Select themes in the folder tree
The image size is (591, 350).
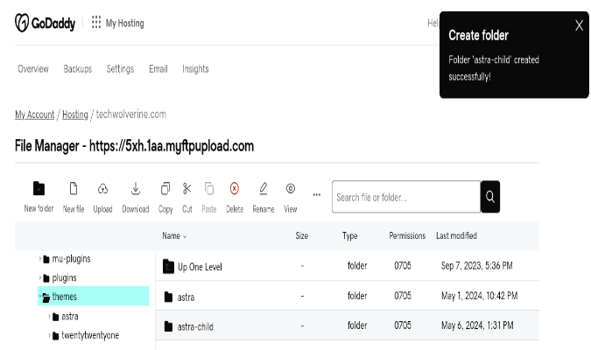click(x=65, y=297)
